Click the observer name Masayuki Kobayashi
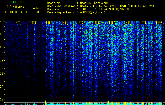The width and height of the screenshot is (165, 105). 94,3
